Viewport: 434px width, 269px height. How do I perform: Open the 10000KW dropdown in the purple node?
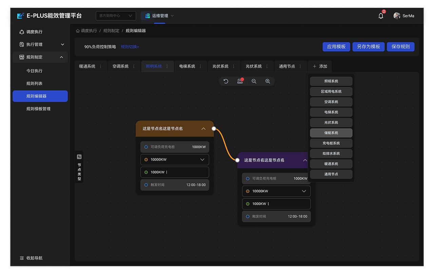276,191
